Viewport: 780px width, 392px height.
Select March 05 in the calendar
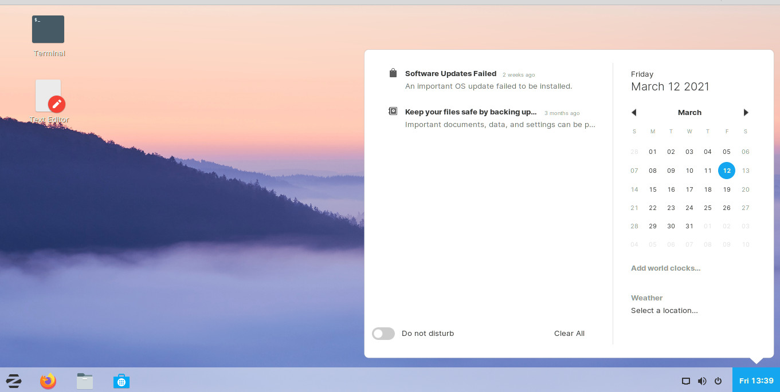point(727,152)
